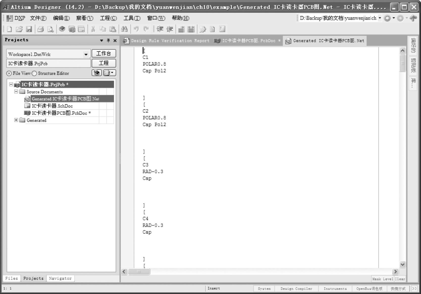
Task: Click the 工作台 button
Action: click(103, 53)
